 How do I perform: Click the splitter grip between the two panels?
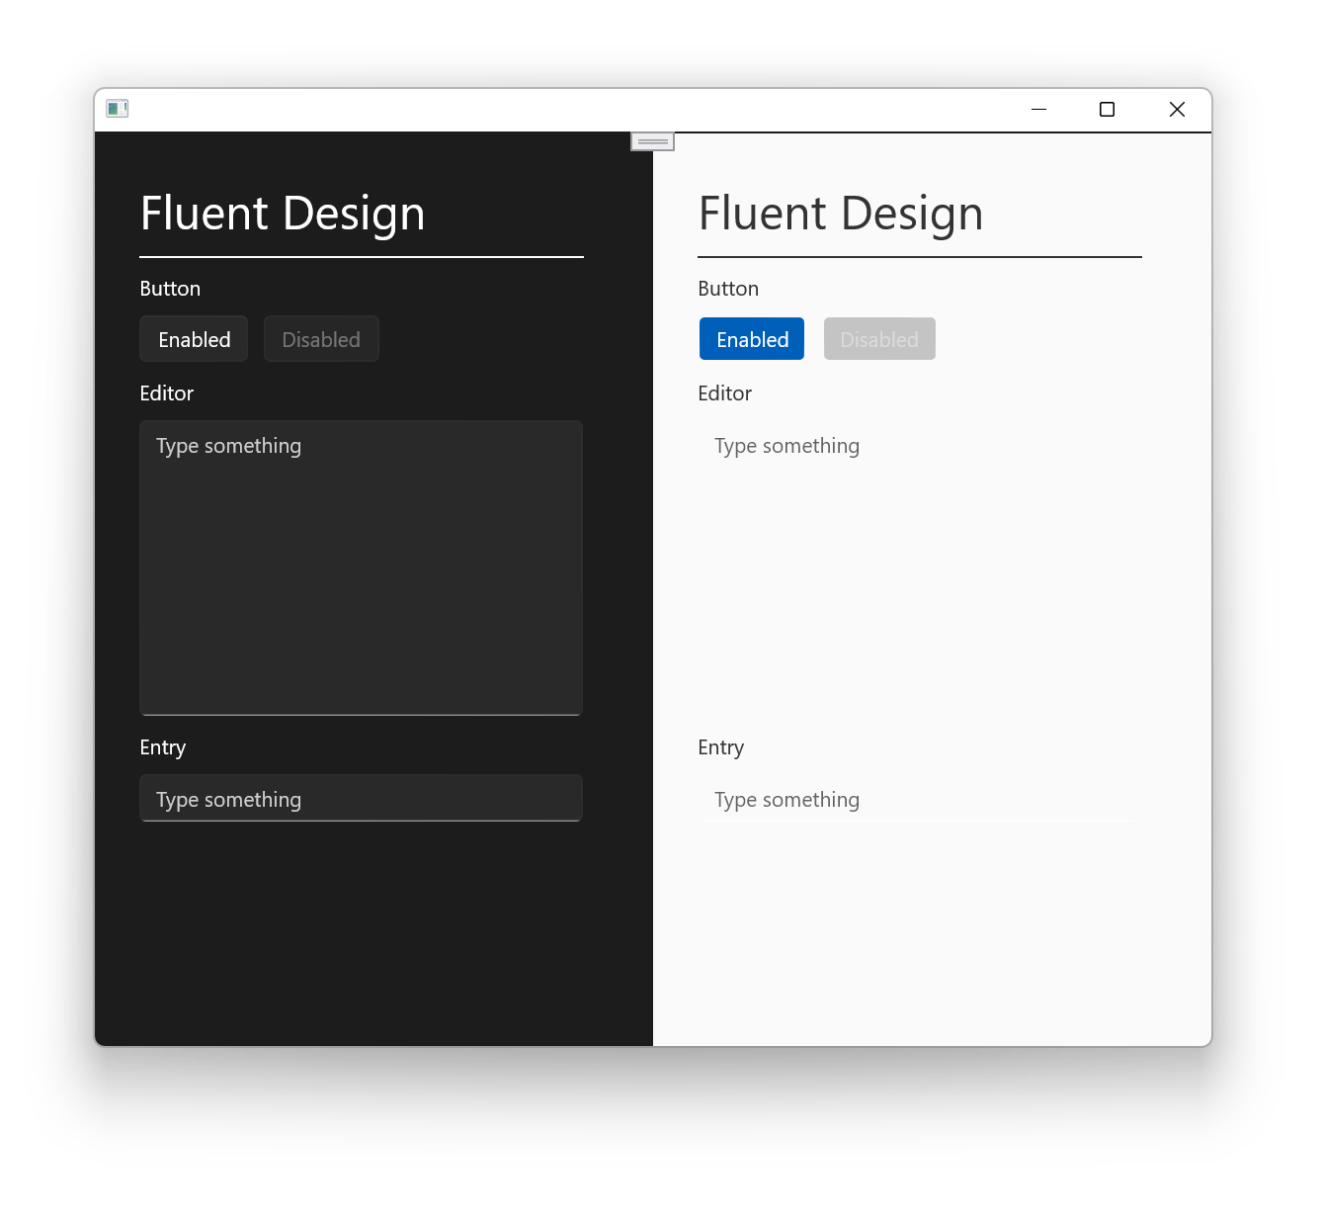tap(651, 141)
